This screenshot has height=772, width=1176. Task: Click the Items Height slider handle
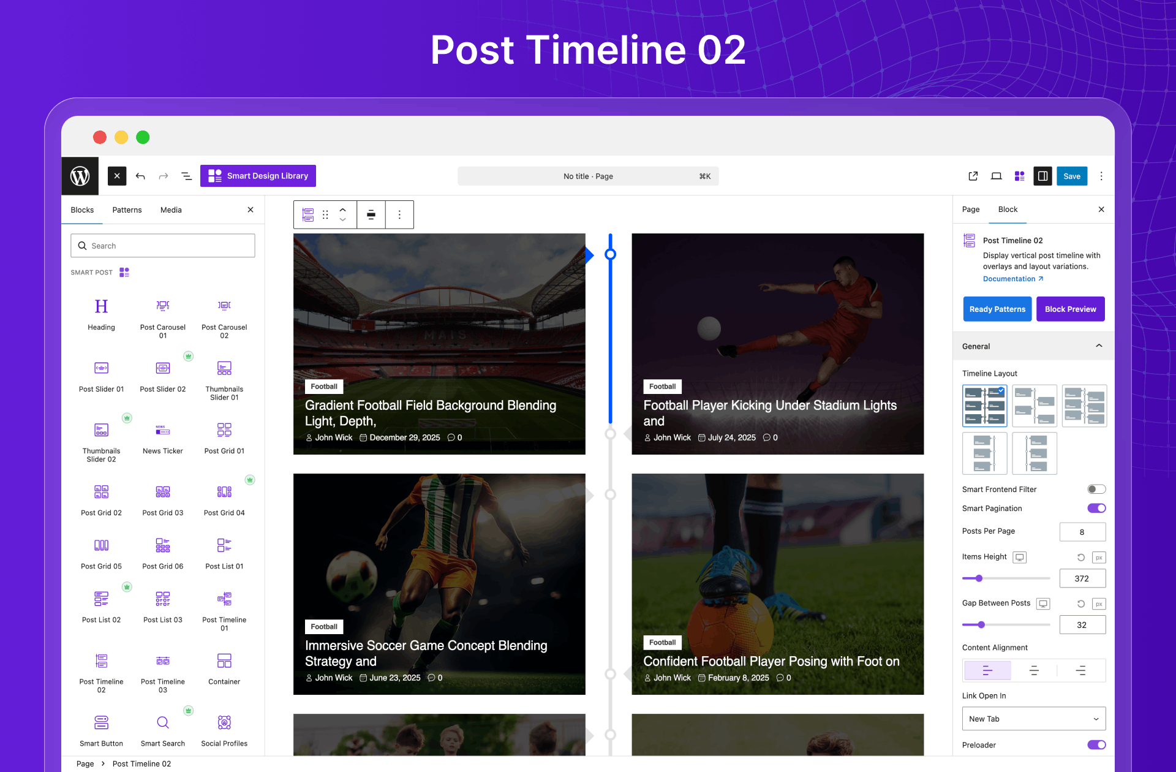pyautogui.click(x=979, y=578)
